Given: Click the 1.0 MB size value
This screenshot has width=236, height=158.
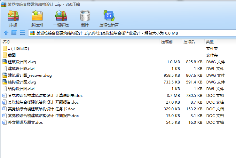Looking at the screenshot, I should [173, 62].
